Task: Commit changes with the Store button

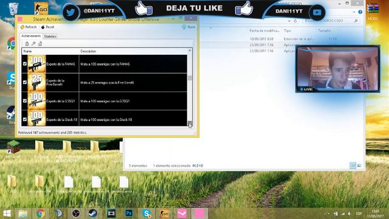Action: pyautogui.click(x=188, y=27)
